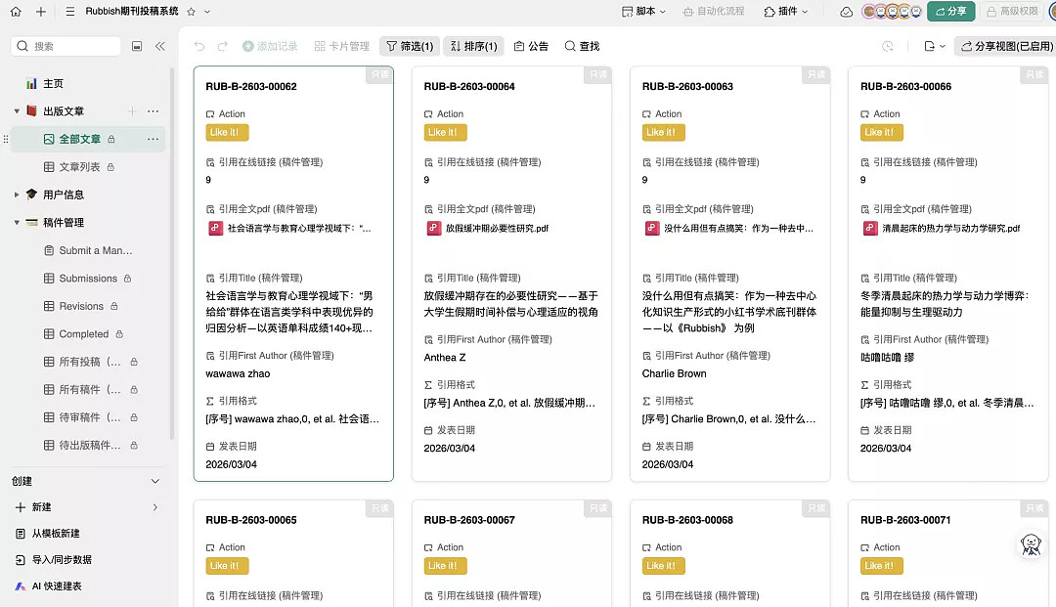Star the Rubbish期刊投稿系统 document
This screenshot has height=607, width=1056.
(192, 12)
